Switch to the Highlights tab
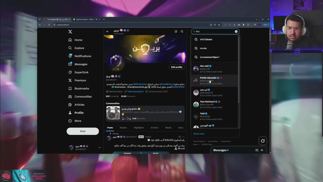 pyautogui.click(x=139, y=128)
